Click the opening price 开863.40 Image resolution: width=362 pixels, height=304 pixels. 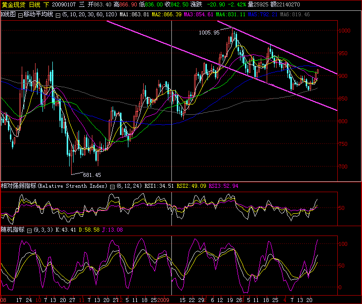[x=99, y=4]
